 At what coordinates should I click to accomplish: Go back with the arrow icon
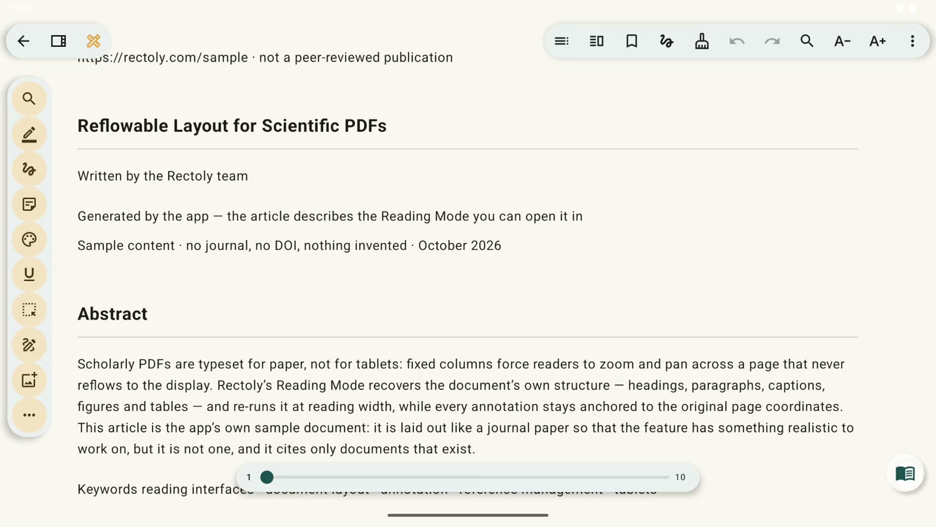click(x=23, y=41)
